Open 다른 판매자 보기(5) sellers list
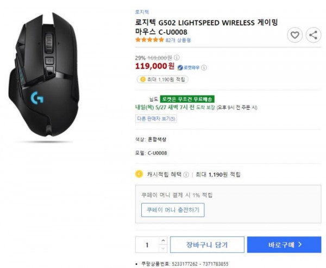Viewport: 326px width, 268px height. [x=156, y=119]
